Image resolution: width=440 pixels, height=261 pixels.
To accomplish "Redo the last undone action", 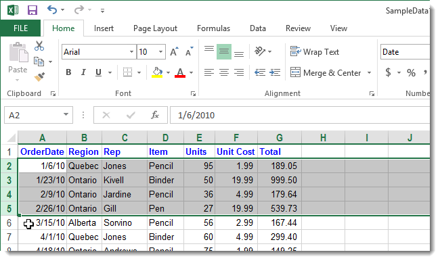I will 79,10.
